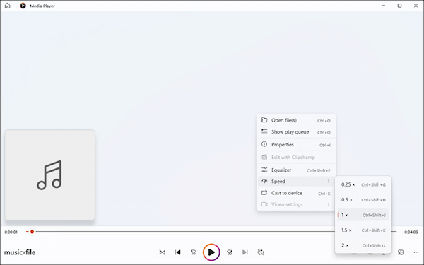Viewport: 424px width, 265px height.
Task: Click Edit with Clipchamp entry
Action: pos(296,158)
